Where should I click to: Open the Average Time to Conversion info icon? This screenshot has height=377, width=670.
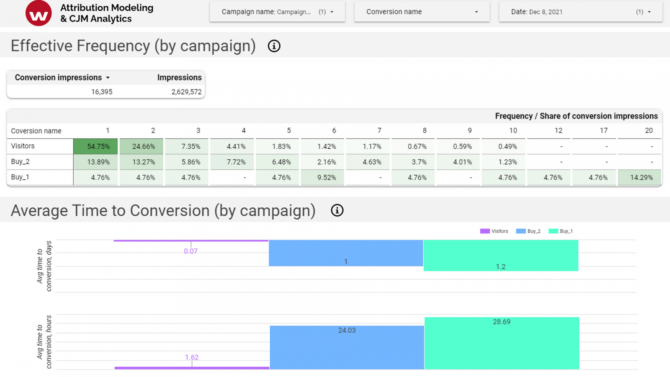click(x=337, y=210)
